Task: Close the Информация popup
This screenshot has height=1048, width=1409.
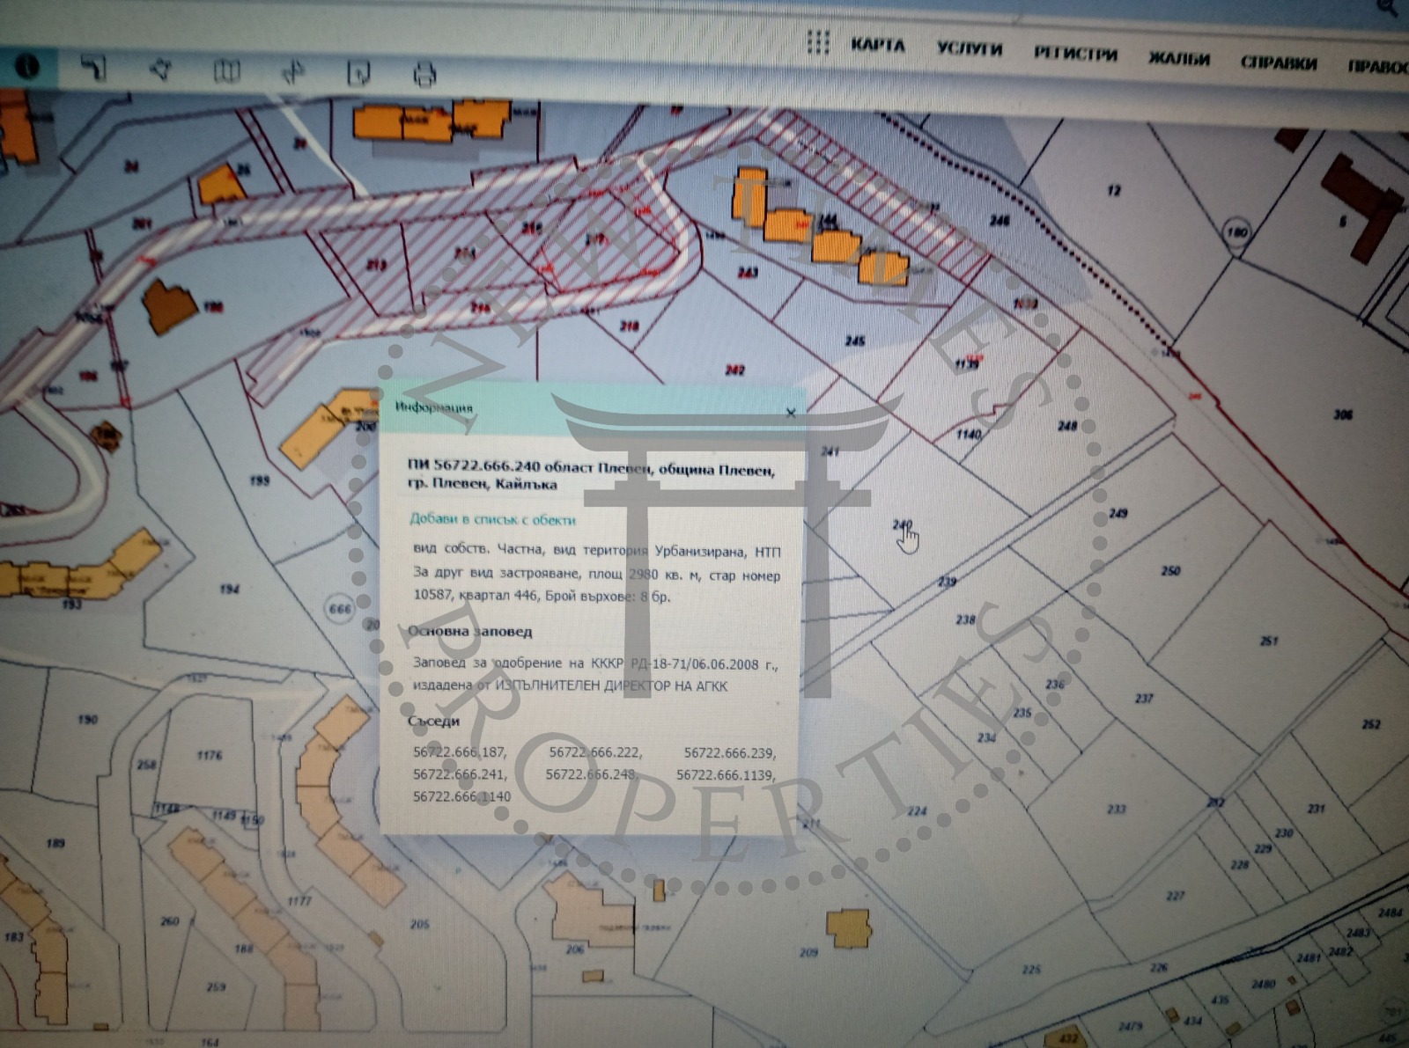Action: tap(790, 412)
